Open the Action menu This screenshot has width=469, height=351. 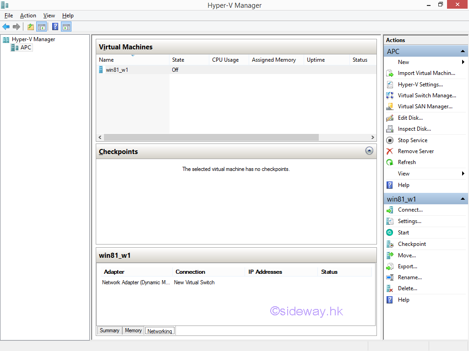click(28, 16)
